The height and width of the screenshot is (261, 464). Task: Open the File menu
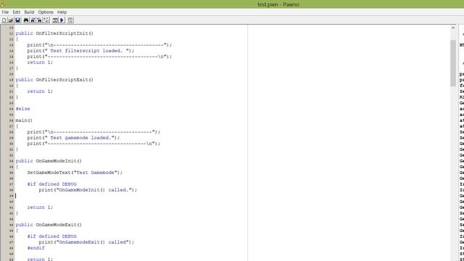click(5, 12)
